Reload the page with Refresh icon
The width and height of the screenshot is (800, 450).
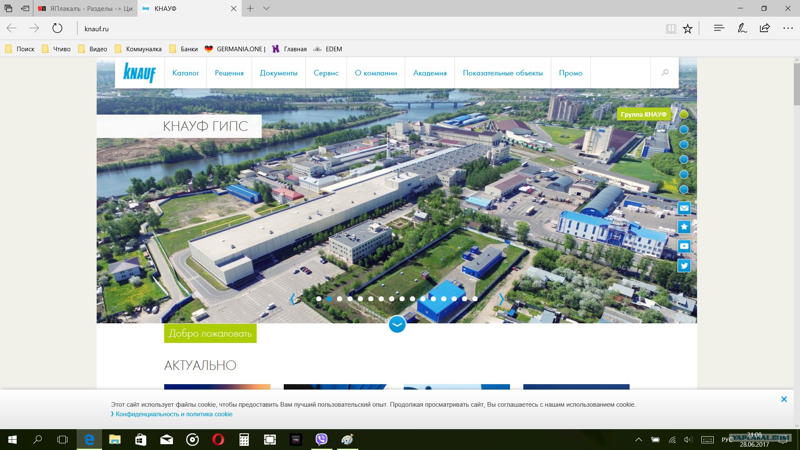click(57, 28)
